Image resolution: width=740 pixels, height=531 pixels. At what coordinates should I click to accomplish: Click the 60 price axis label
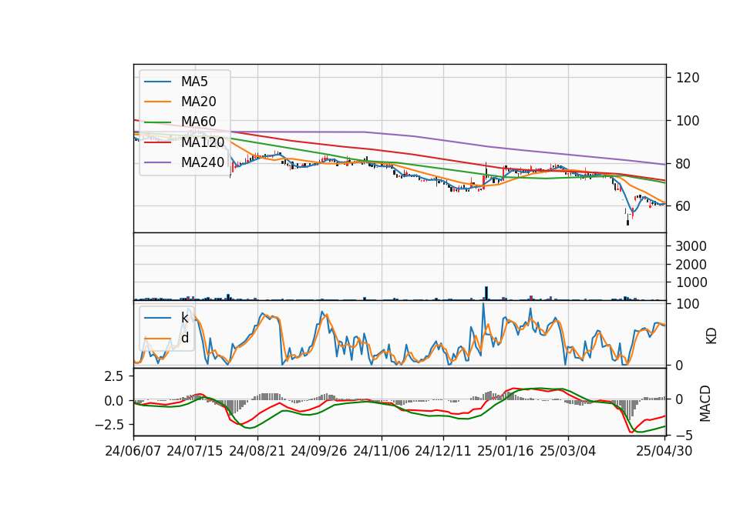684,206
